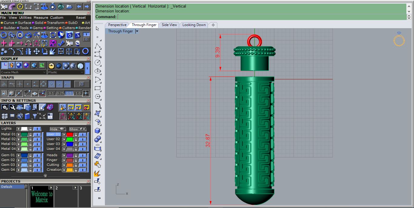Click the Reset button in the main menu
This screenshot has height=208, width=414.
[x=81, y=18]
